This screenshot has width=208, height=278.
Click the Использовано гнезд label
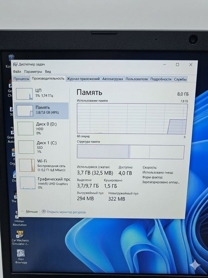point(158,172)
